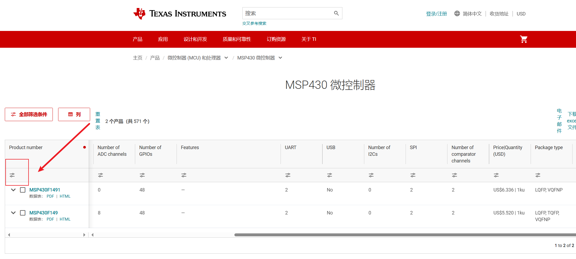The width and height of the screenshot is (576, 259).
Task: Click the horizontal table scrollbar thumb
Action: [405, 235]
